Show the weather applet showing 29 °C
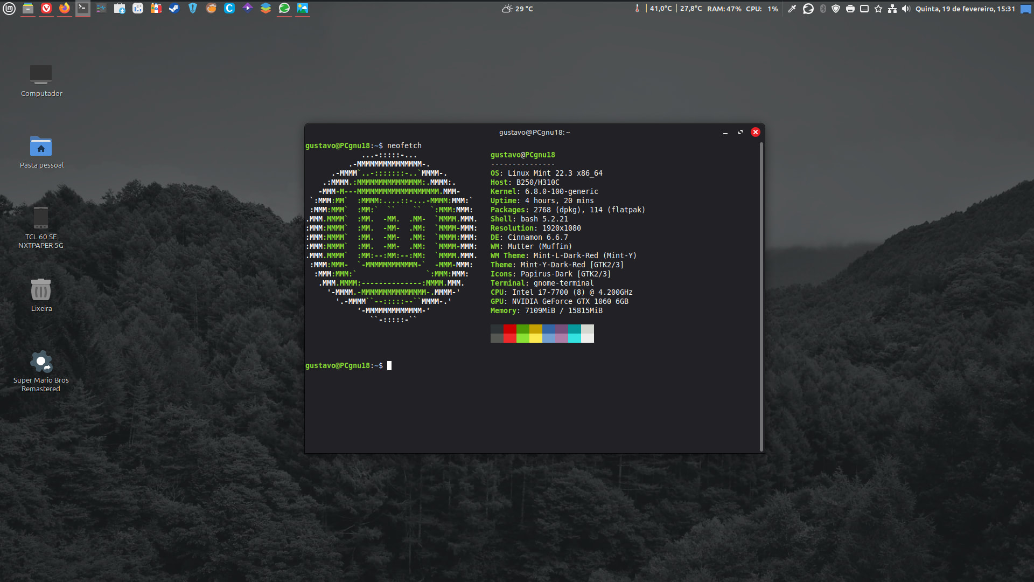The height and width of the screenshot is (582, 1034). pyautogui.click(x=517, y=9)
